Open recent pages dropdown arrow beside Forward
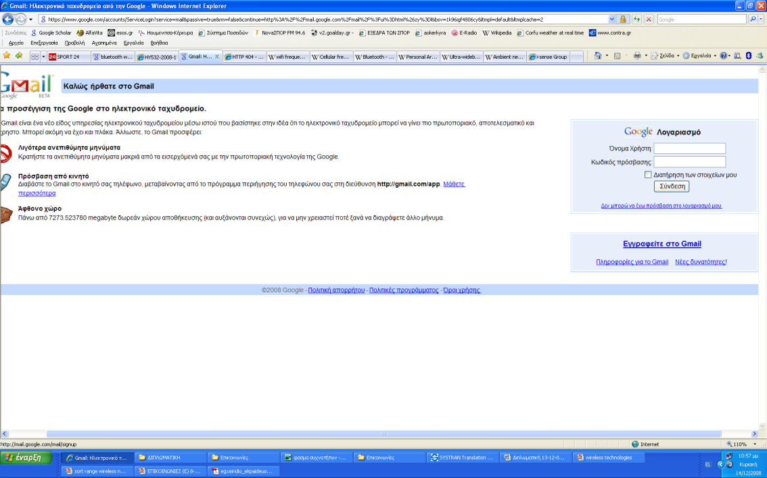 coord(30,20)
